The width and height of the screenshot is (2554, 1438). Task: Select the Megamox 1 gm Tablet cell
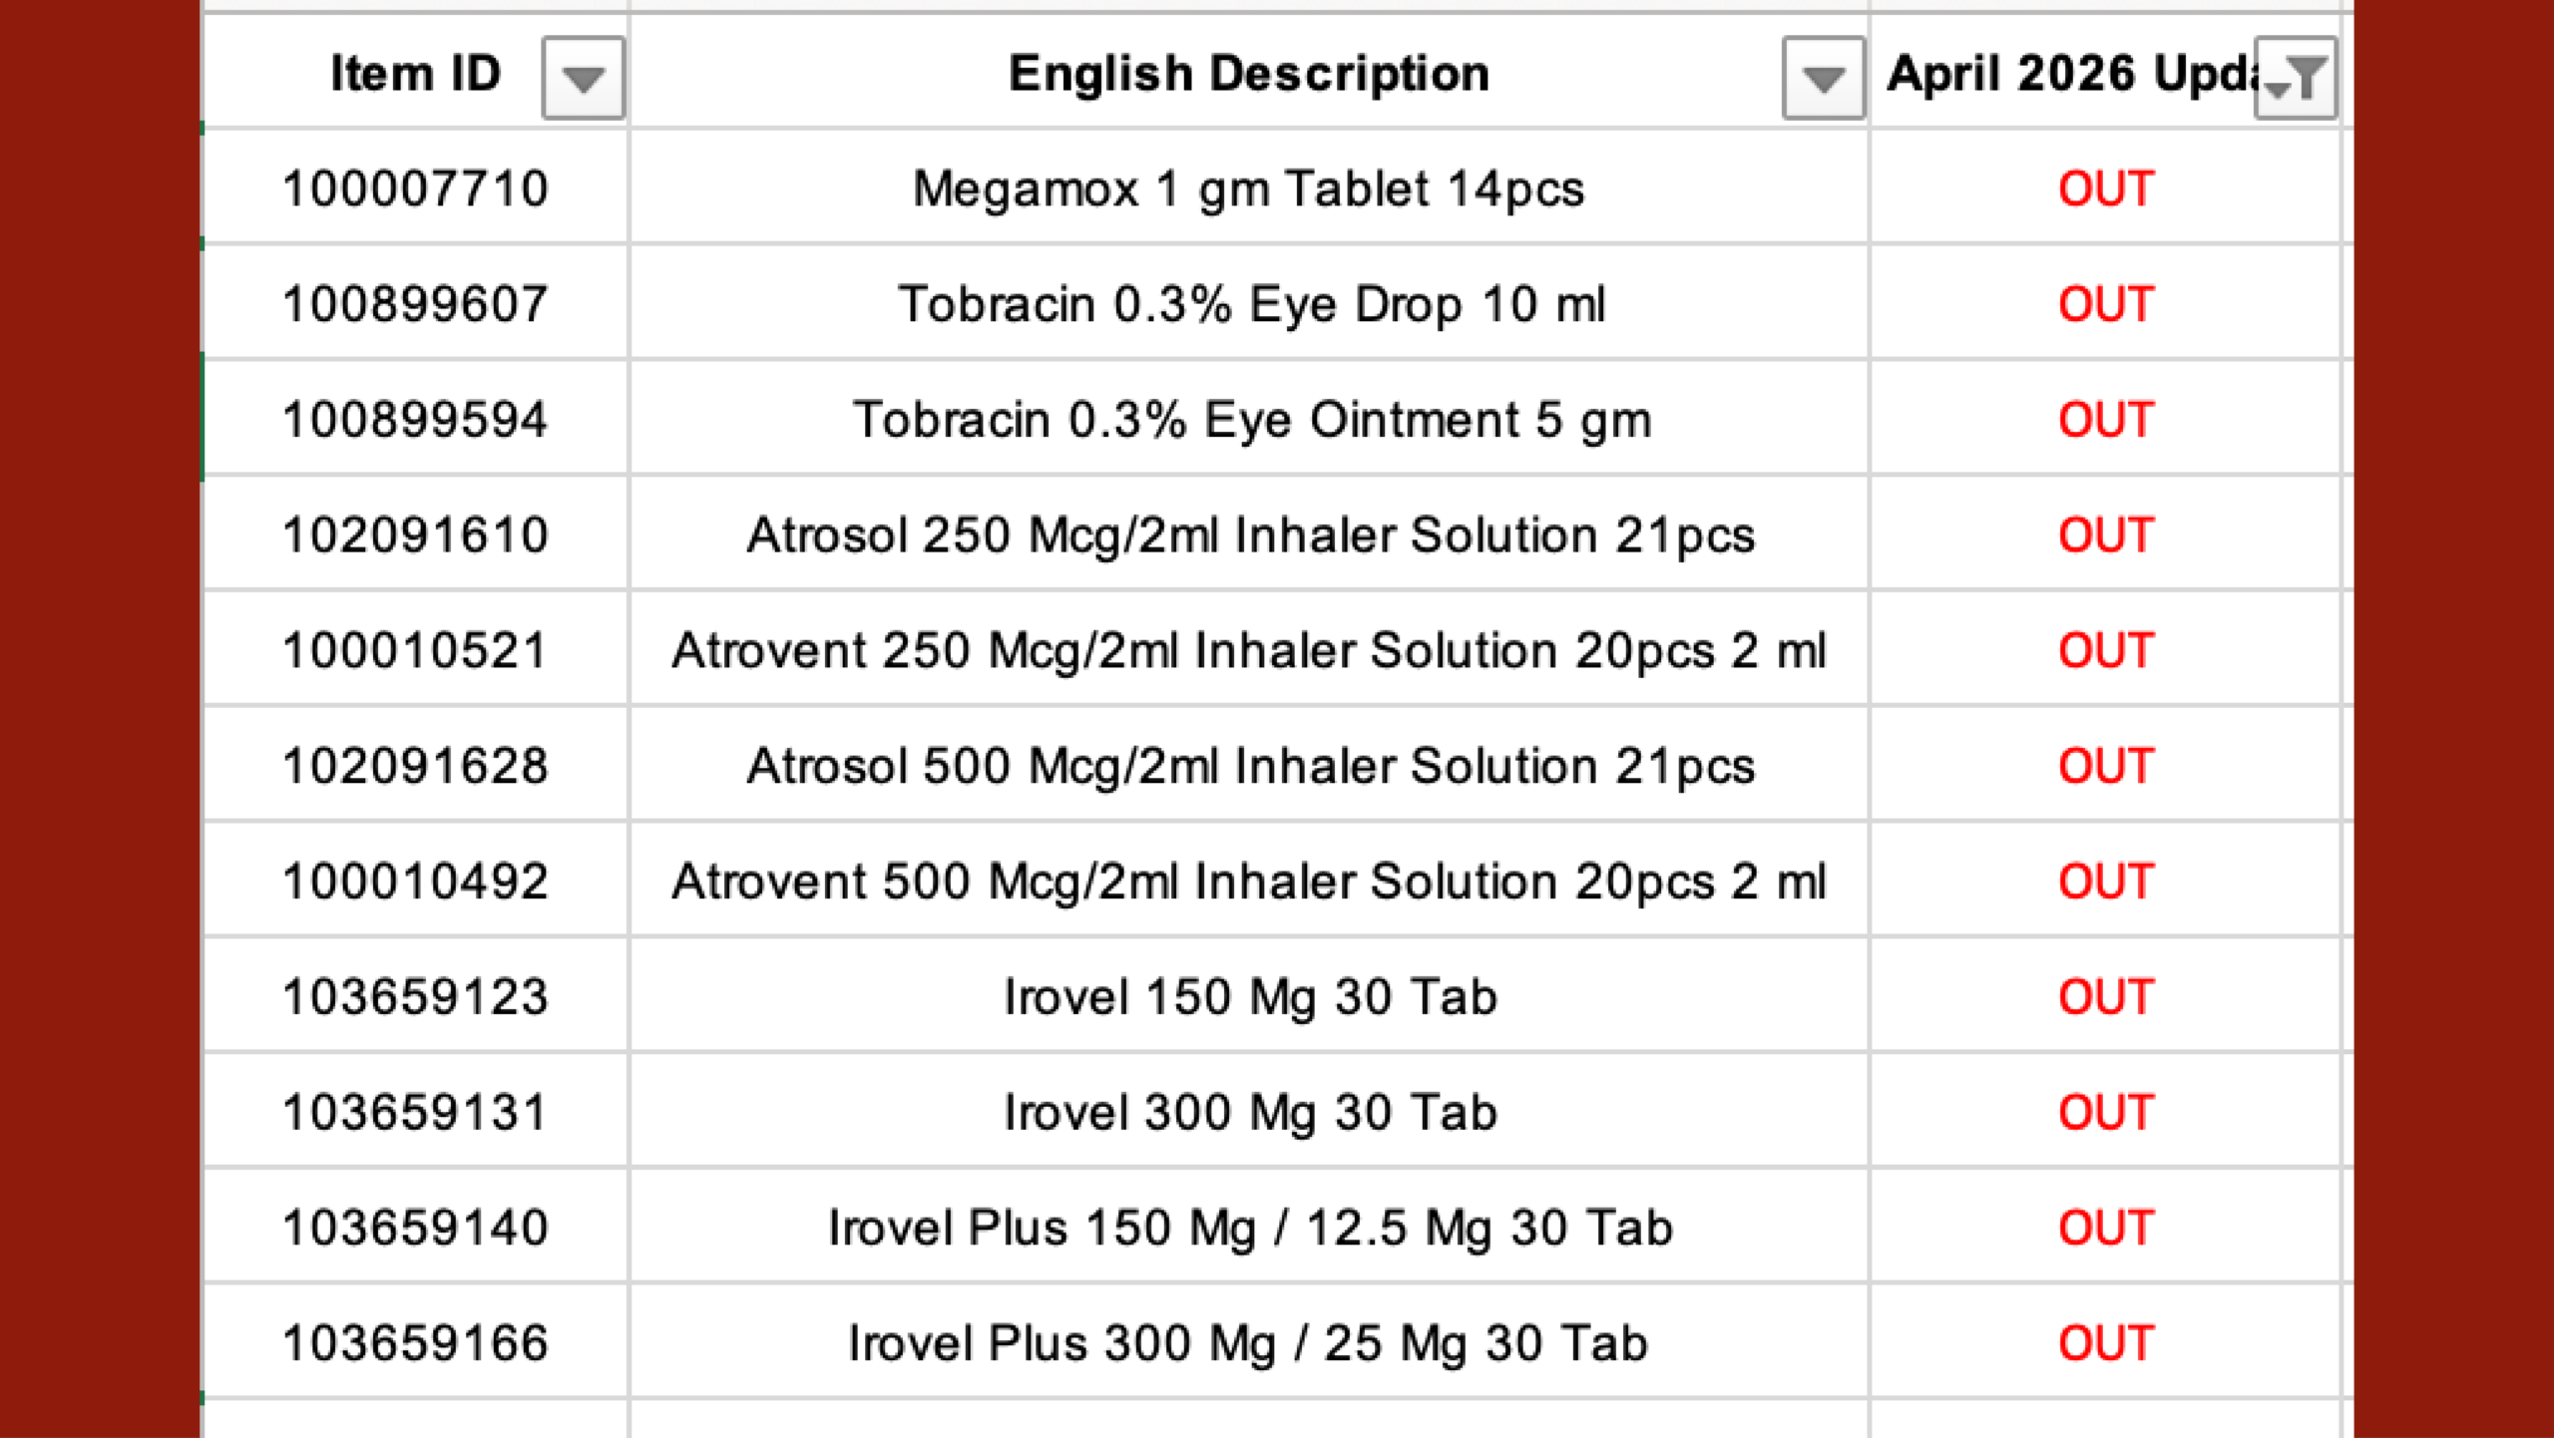point(1248,188)
